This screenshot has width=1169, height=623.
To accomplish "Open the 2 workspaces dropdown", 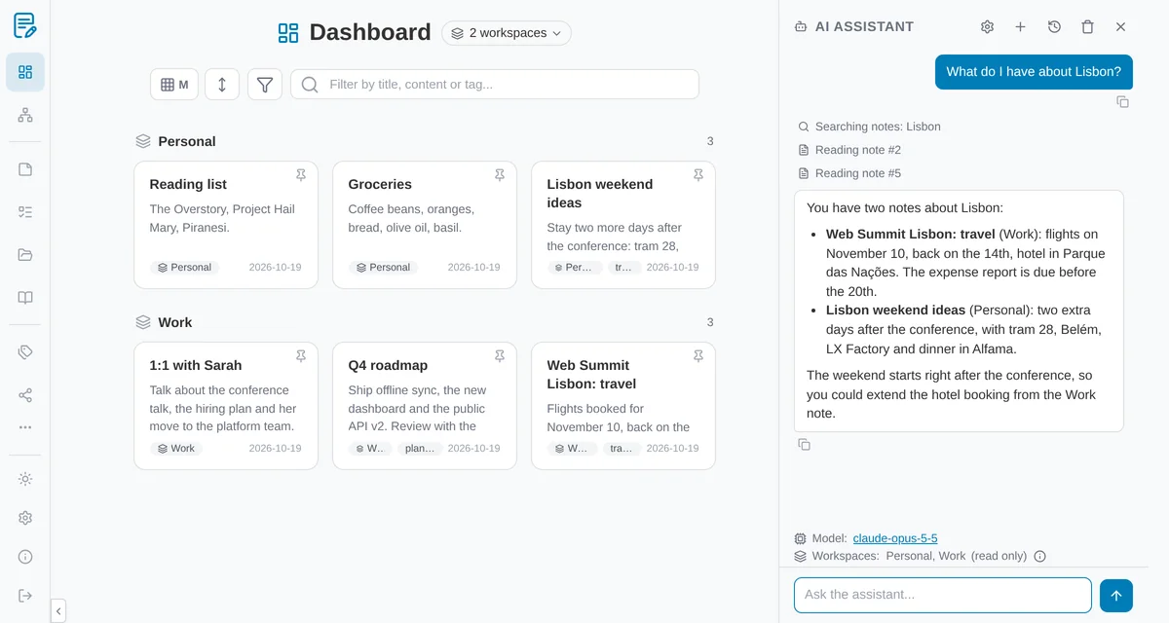I will (x=507, y=33).
